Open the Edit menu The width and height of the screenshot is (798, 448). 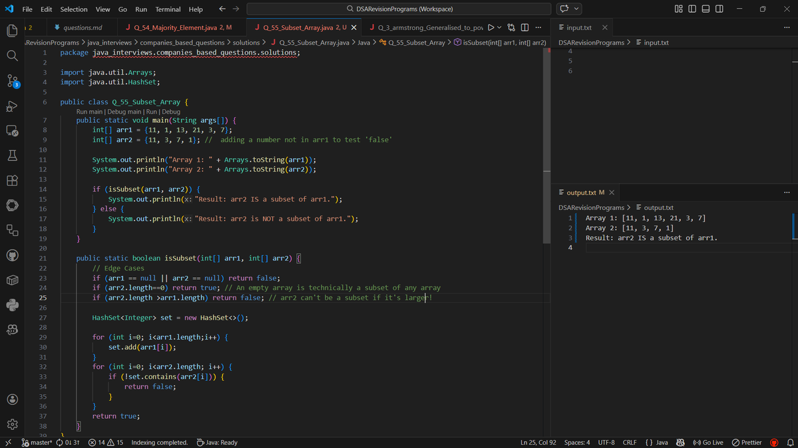pos(47,9)
